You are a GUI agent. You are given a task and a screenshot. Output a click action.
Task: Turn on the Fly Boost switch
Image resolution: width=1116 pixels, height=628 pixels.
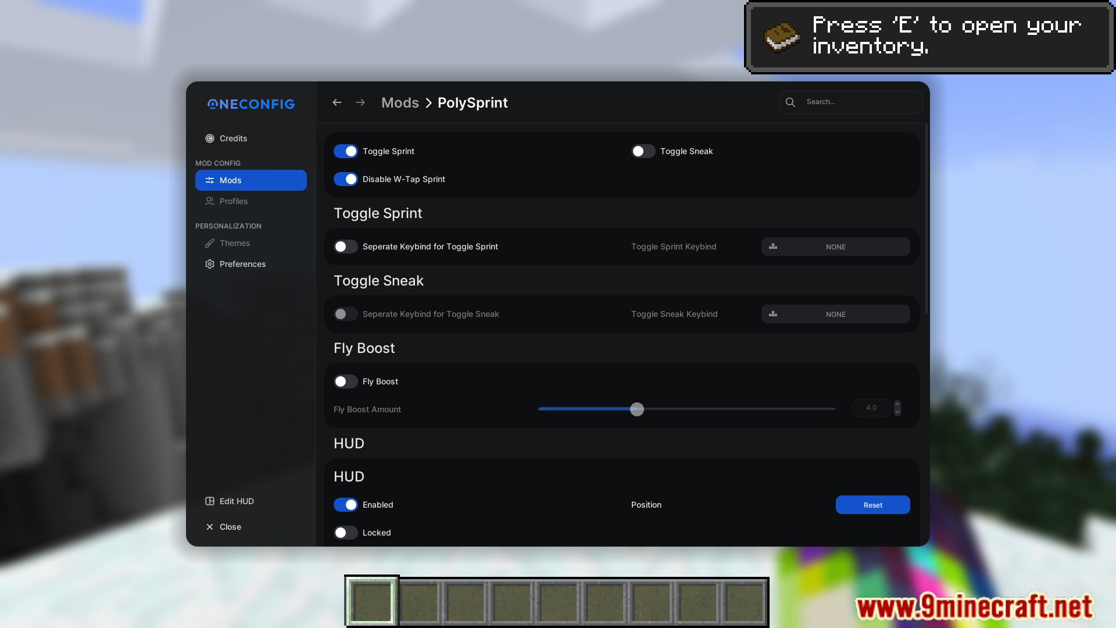point(346,381)
